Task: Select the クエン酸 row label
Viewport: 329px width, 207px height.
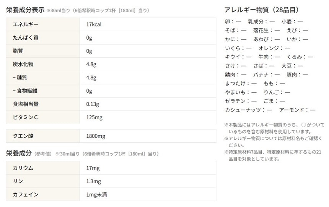Action: 23,136
